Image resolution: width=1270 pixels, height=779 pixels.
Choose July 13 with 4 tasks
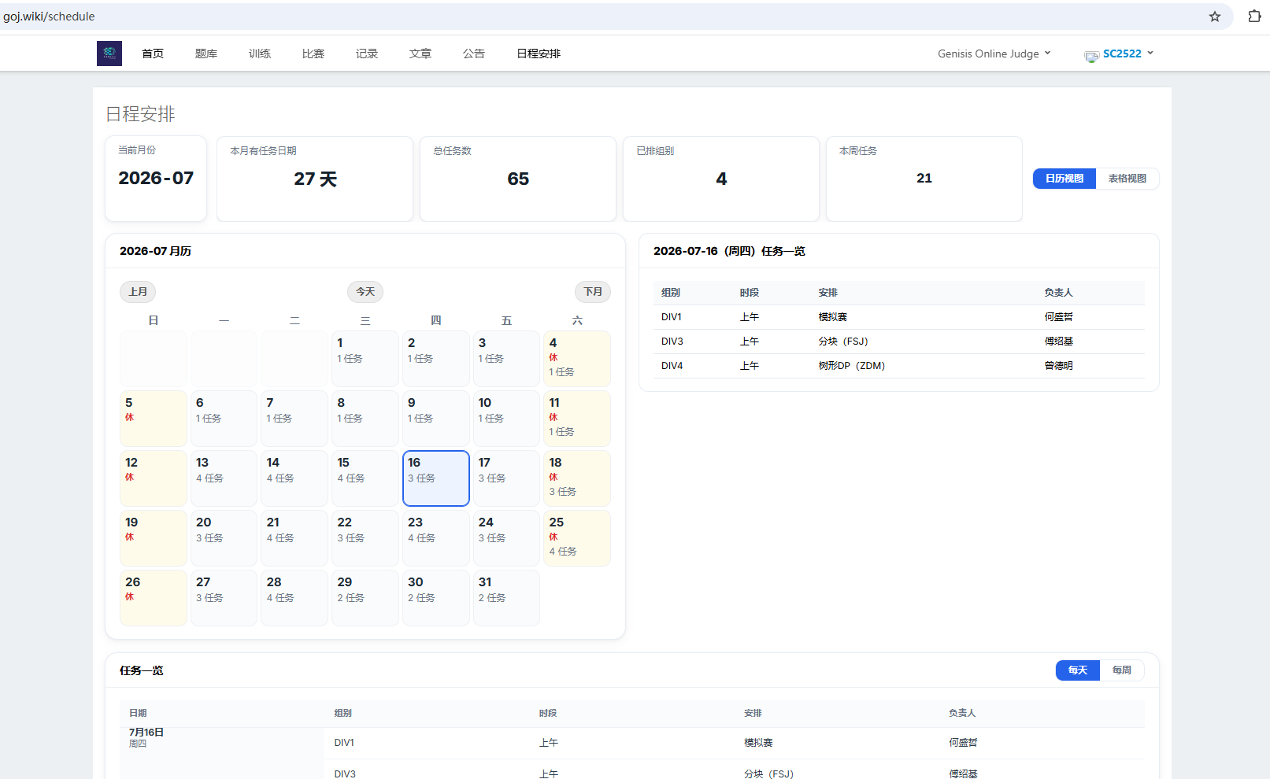click(224, 478)
